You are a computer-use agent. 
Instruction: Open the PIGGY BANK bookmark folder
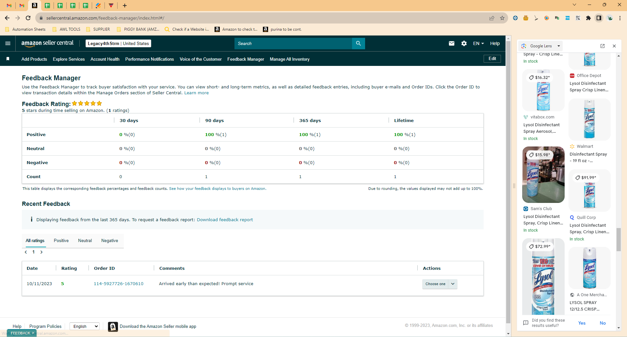138,29
